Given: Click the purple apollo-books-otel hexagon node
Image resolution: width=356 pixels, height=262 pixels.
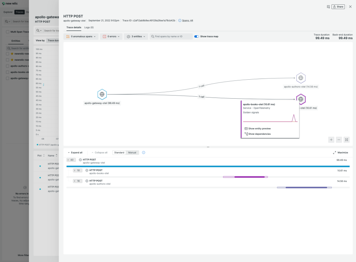Looking at the screenshot, I should coord(301,99).
